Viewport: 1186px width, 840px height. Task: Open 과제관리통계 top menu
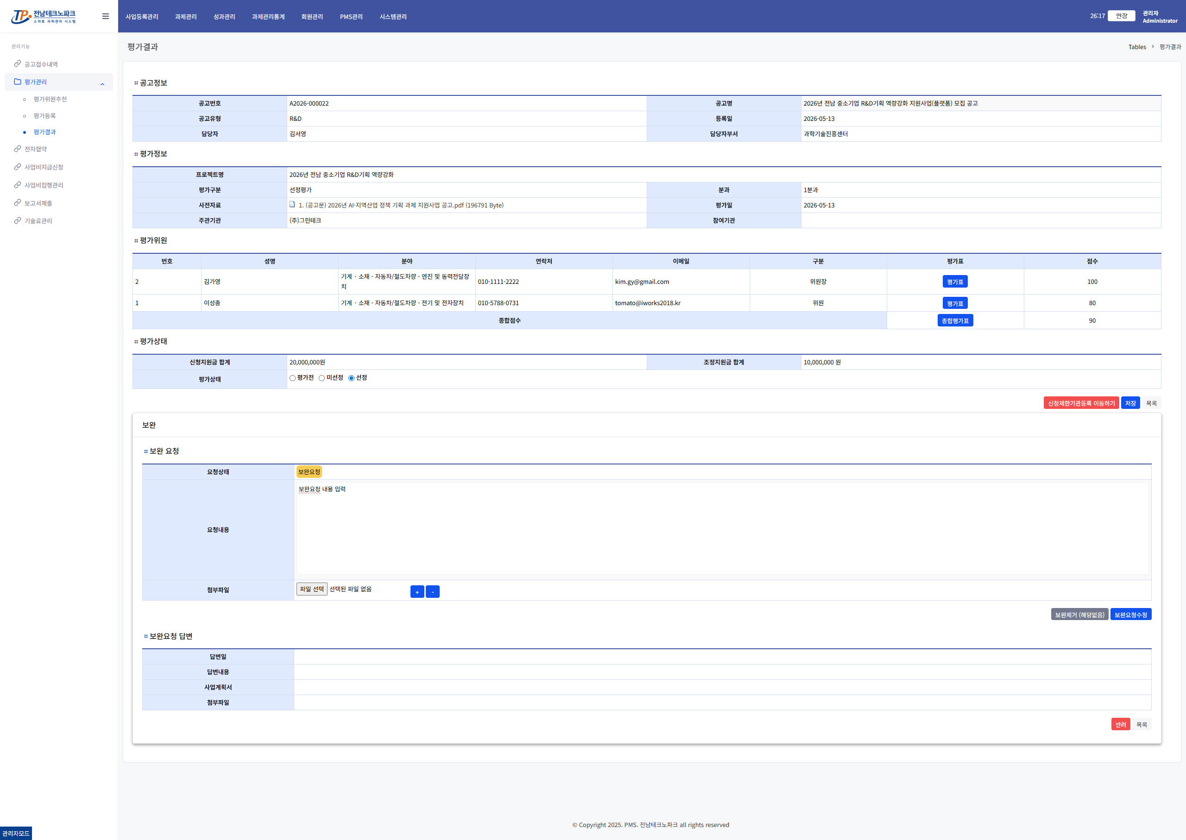268,17
